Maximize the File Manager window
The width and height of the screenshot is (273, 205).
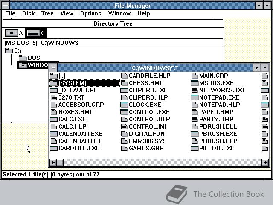(x=267, y=6)
